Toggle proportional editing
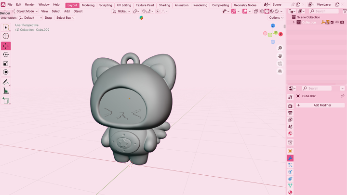 158,11
